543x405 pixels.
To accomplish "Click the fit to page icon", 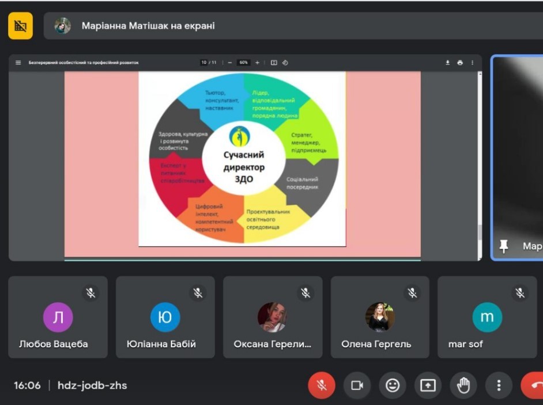I will click(x=274, y=63).
